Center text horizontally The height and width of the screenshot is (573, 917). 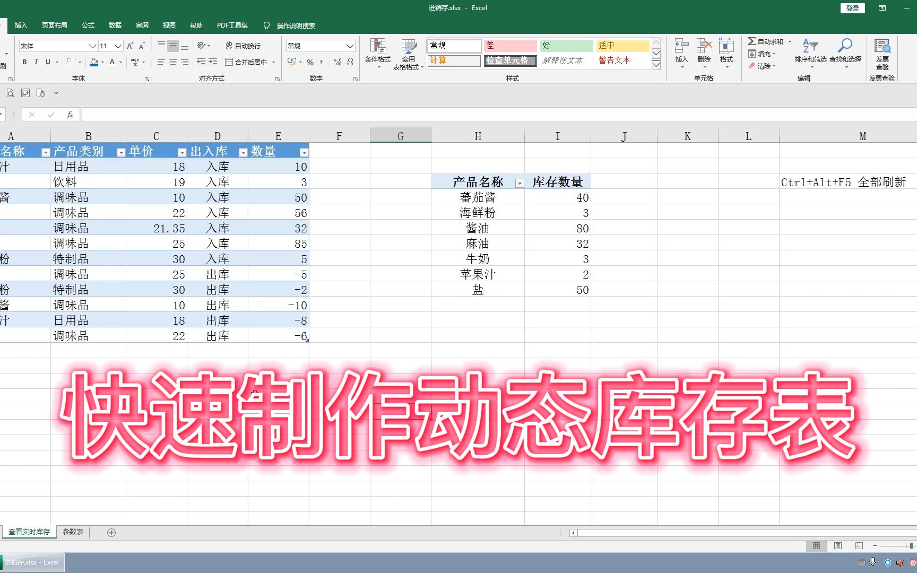(173, 62)
